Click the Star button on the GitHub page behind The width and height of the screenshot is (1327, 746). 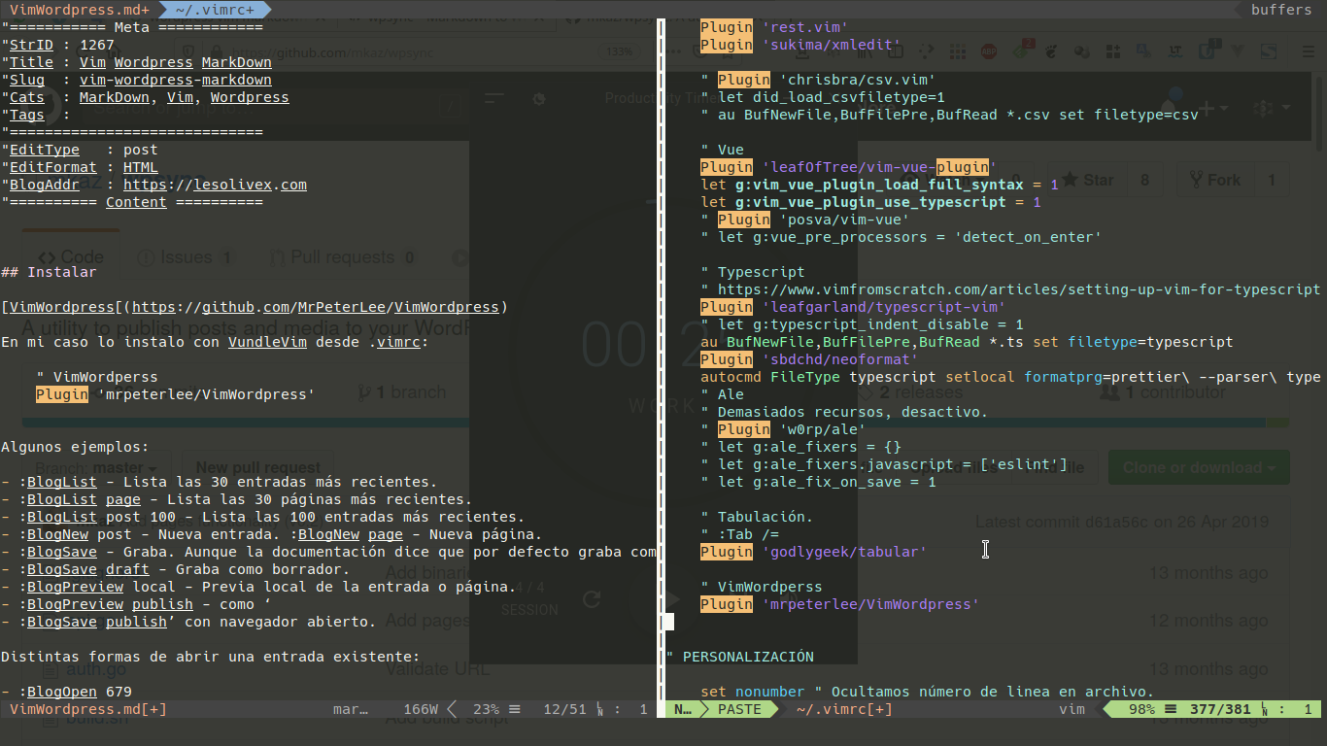pos(1088,180)
